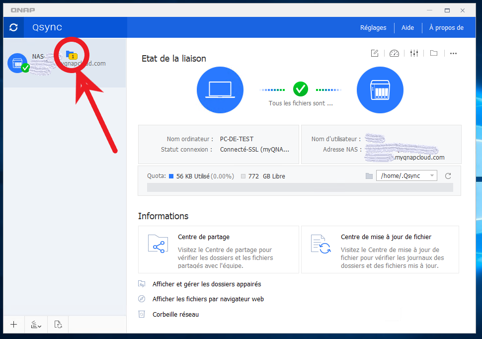482x339 pixels.
Task: Open the Réglages menu
Action: pos(373,28)
